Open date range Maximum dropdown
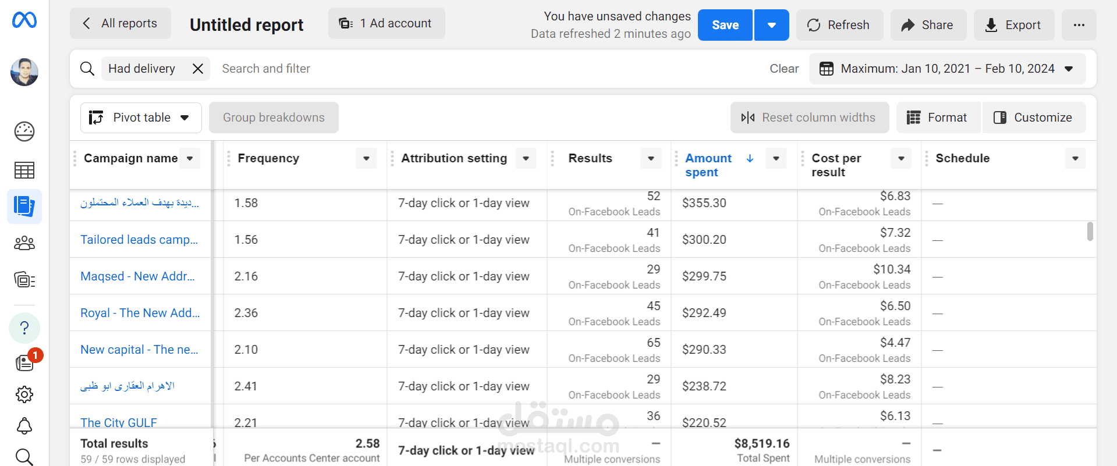1117x466 pixels. pyautogui.click(x=947, y=69)
